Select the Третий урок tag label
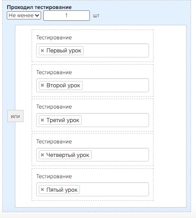Screen dimensions: 196x218 click(63, 120)
